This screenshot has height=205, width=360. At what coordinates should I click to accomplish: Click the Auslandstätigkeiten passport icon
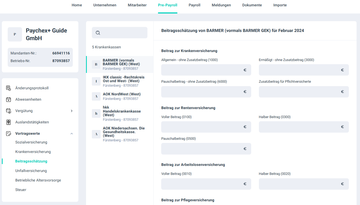pos(8,122)
